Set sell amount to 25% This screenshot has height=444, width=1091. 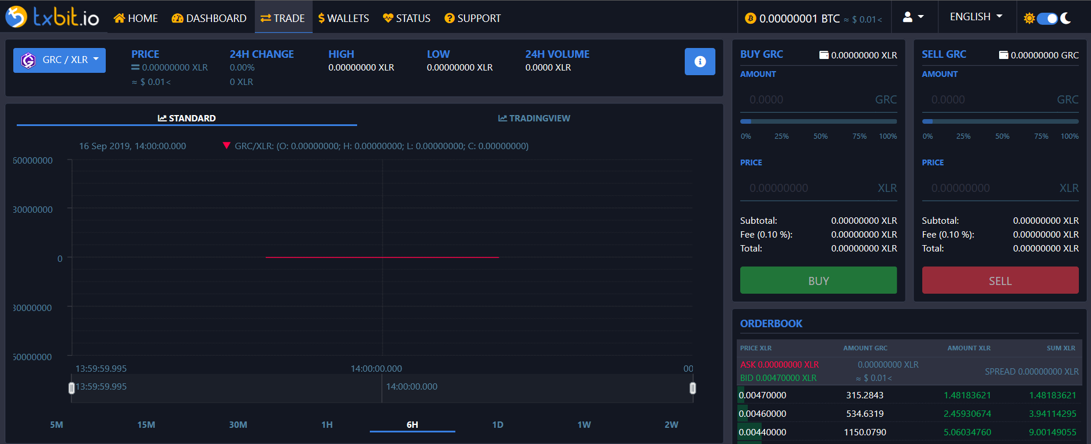963,136
